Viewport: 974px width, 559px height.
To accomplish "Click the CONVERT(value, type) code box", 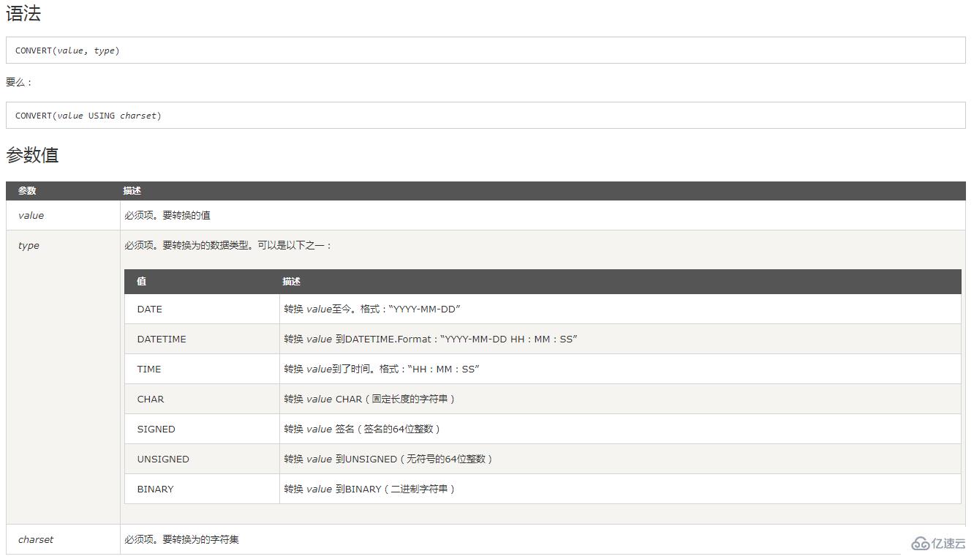I will (486, 50).
